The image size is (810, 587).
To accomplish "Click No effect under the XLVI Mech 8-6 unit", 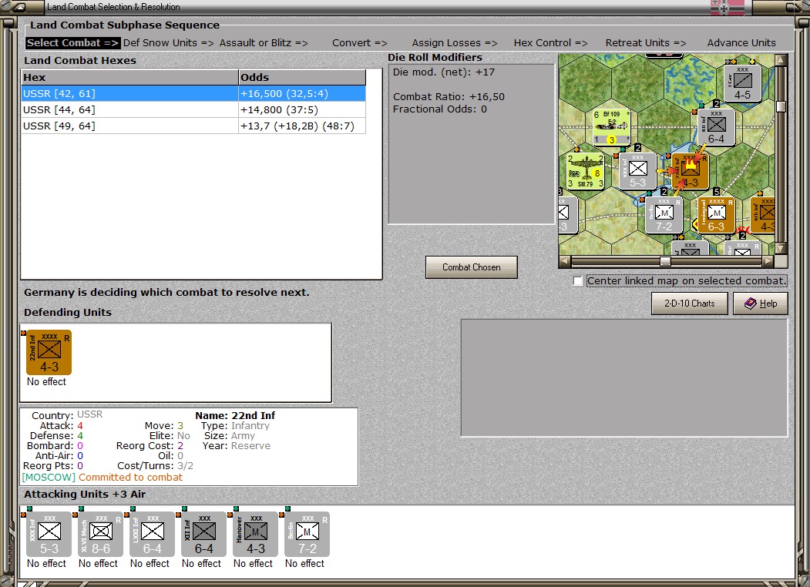I will pos(98,563).
